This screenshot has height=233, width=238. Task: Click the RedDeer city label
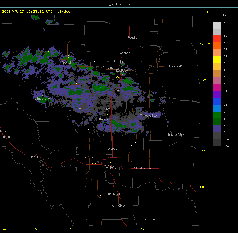pyautogui.click(x=121, y=71)
